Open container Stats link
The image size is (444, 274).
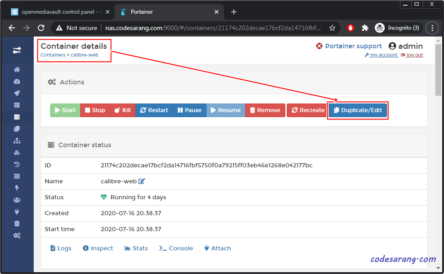click(136, 248)
